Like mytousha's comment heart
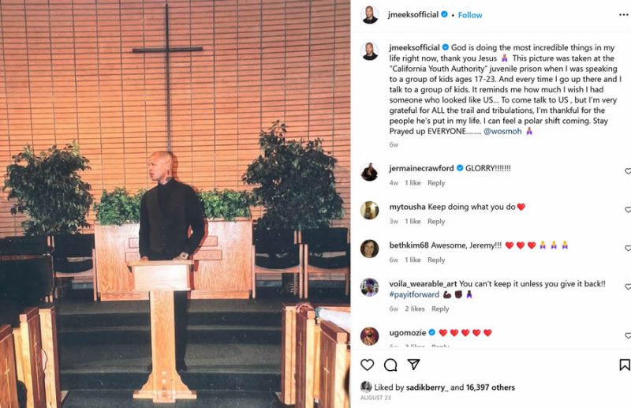The image size is (631, 408). 628,210
